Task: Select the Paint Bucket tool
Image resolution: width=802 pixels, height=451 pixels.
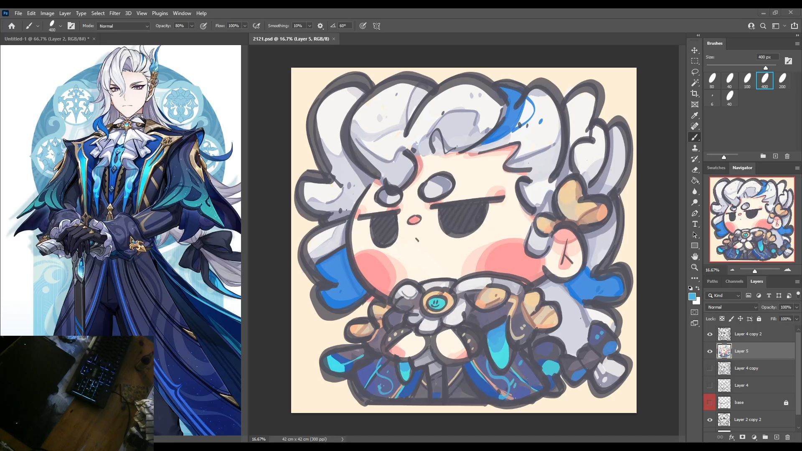Action: (x=695, y=180)
